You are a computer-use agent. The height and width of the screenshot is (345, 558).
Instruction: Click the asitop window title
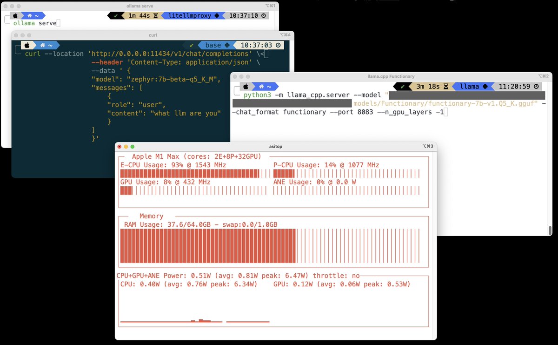pyautogui.click(x=275, y=146)
